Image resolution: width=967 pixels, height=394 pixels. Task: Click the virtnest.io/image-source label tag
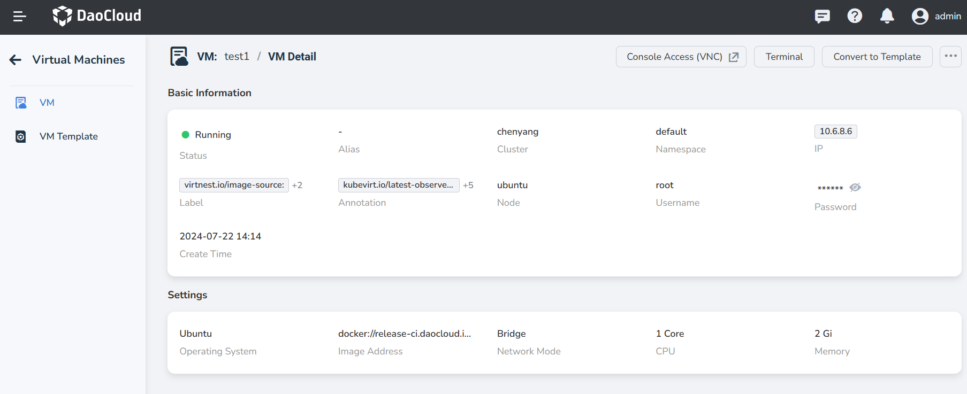[234, 185]
